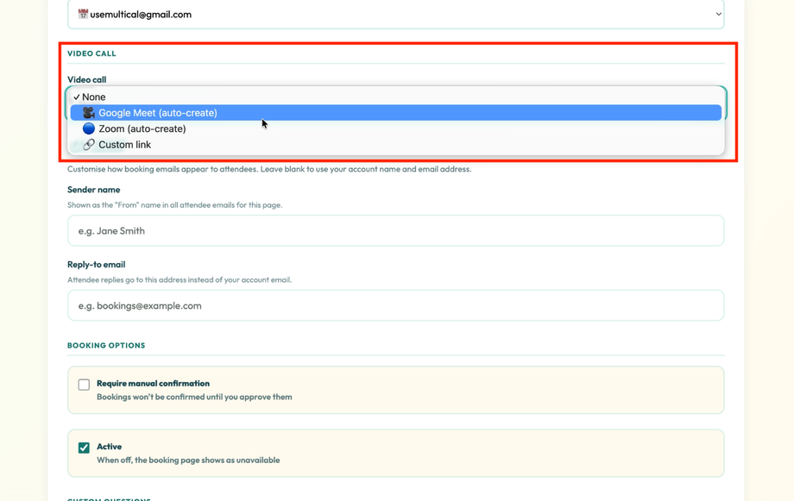This screenshot has width=794, height=501.
Task: Choose Zoom (auto-create) from the list
Action: coord(143,128)
